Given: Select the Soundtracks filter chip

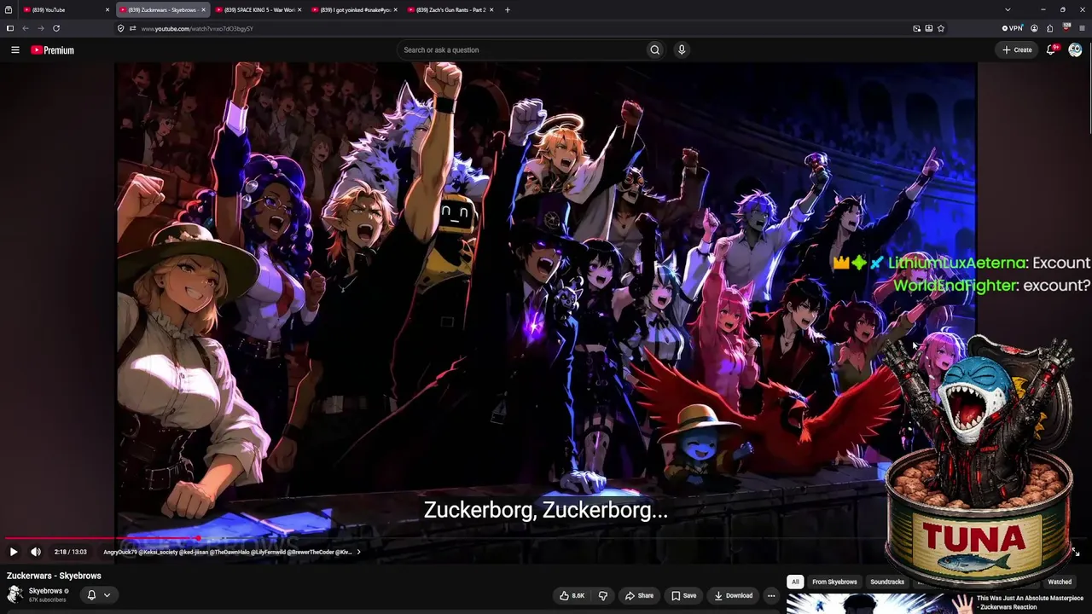Looking at the screenshot, I should point(887,582).
